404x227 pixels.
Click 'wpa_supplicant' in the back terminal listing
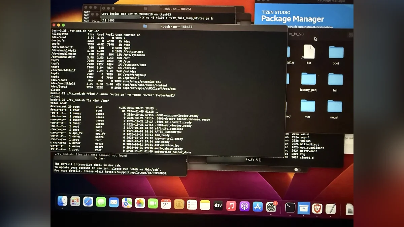pos(312,148)
